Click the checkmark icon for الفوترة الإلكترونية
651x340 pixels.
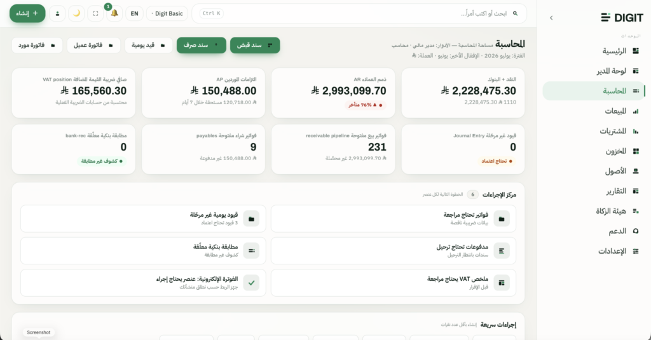click(x=251, y=283)
